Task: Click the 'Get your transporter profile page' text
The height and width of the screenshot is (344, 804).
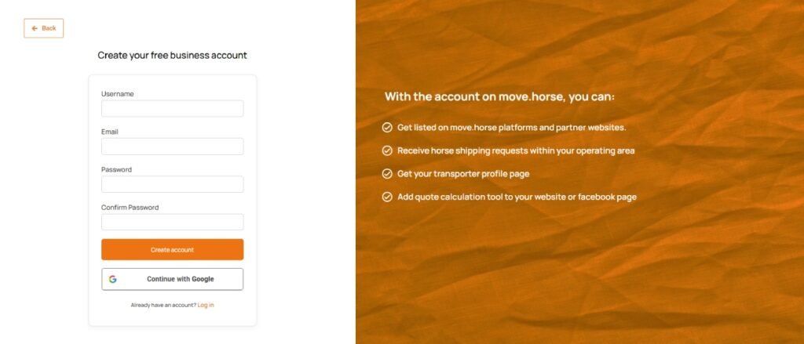Action: [x=469, y=174]
